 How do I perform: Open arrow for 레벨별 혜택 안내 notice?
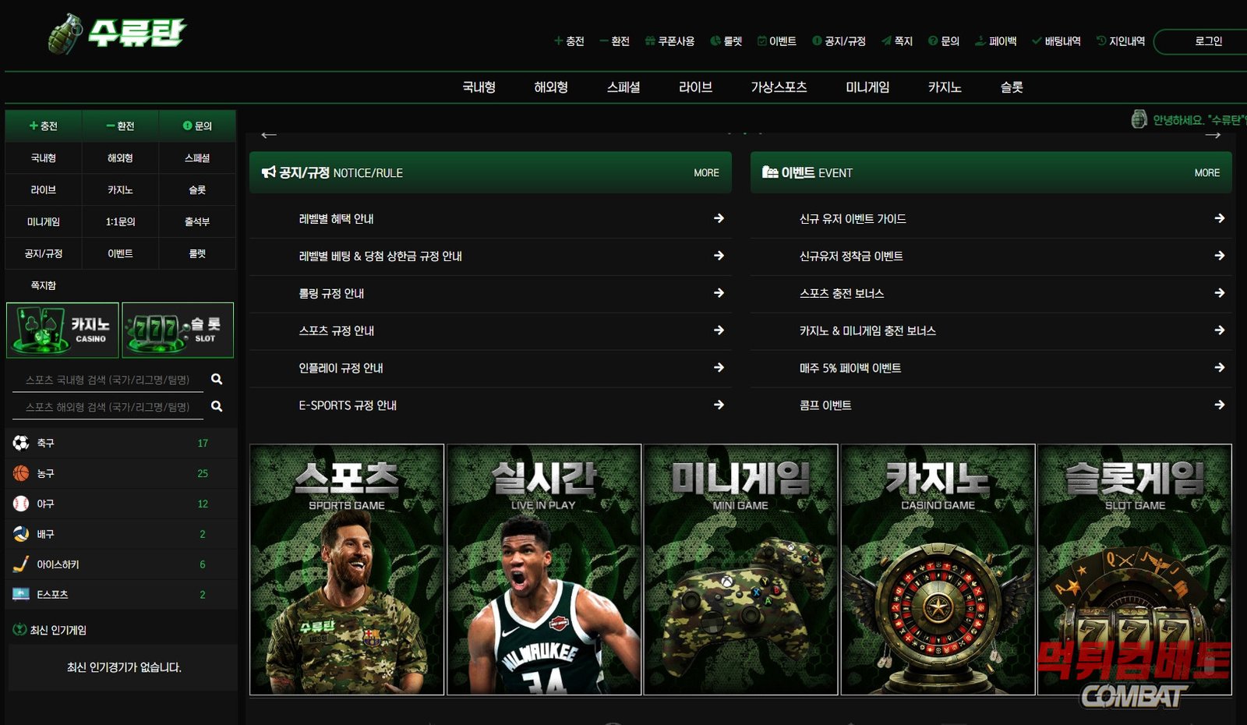719,218
